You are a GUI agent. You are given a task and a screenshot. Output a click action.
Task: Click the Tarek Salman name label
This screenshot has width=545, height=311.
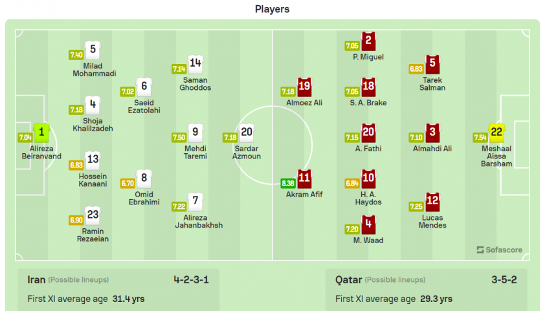[x=432, y=84]
